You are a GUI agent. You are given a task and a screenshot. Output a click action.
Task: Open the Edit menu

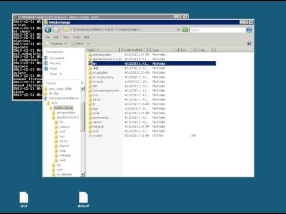[56, 37]
